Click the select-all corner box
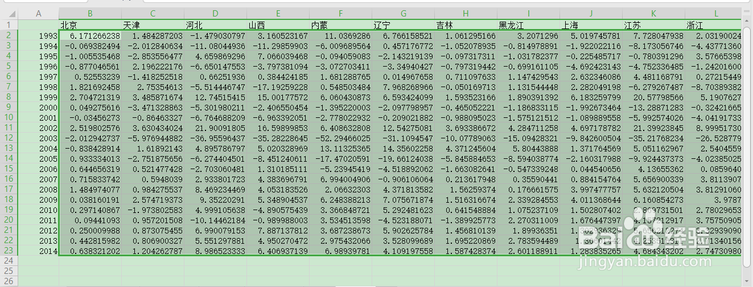This screenshot has width=753, height=287. [9, 14]
